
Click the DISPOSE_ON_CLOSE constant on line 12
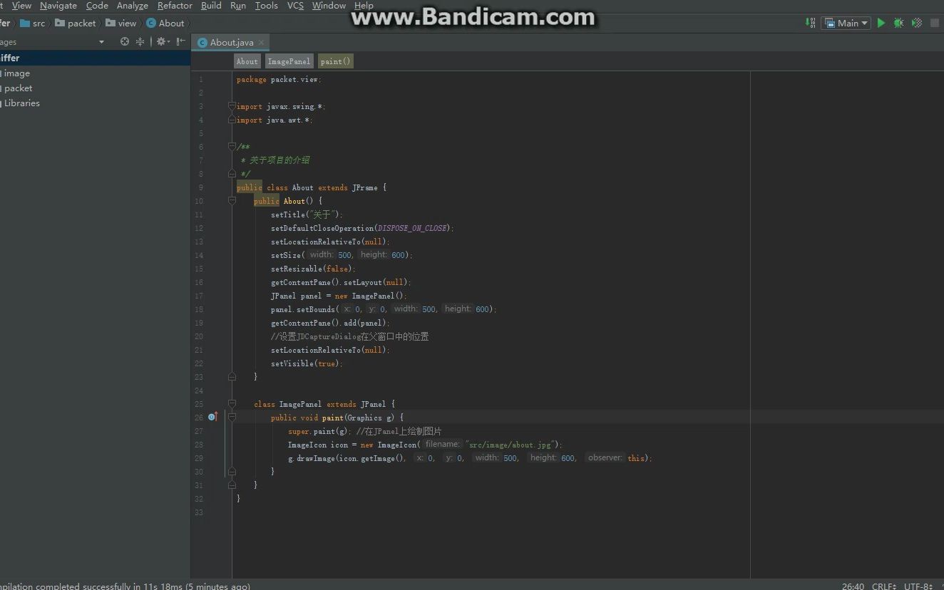point(413,229)
